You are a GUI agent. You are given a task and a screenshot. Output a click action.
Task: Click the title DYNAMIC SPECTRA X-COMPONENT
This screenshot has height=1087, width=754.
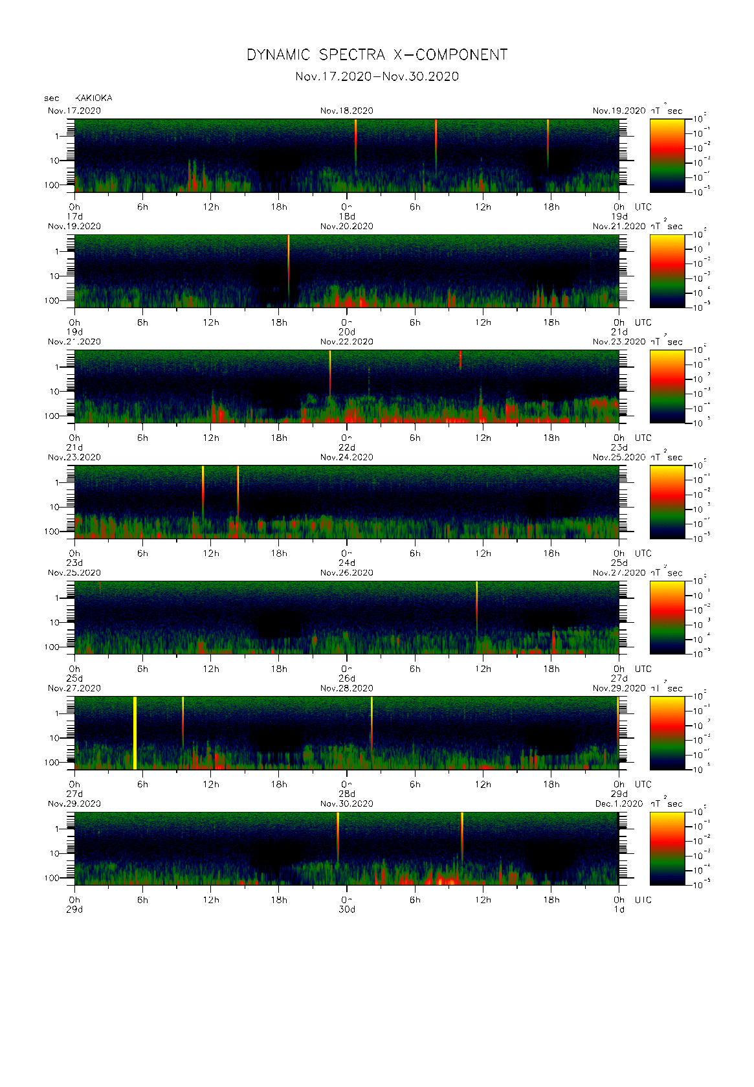(x=377, y=55)
